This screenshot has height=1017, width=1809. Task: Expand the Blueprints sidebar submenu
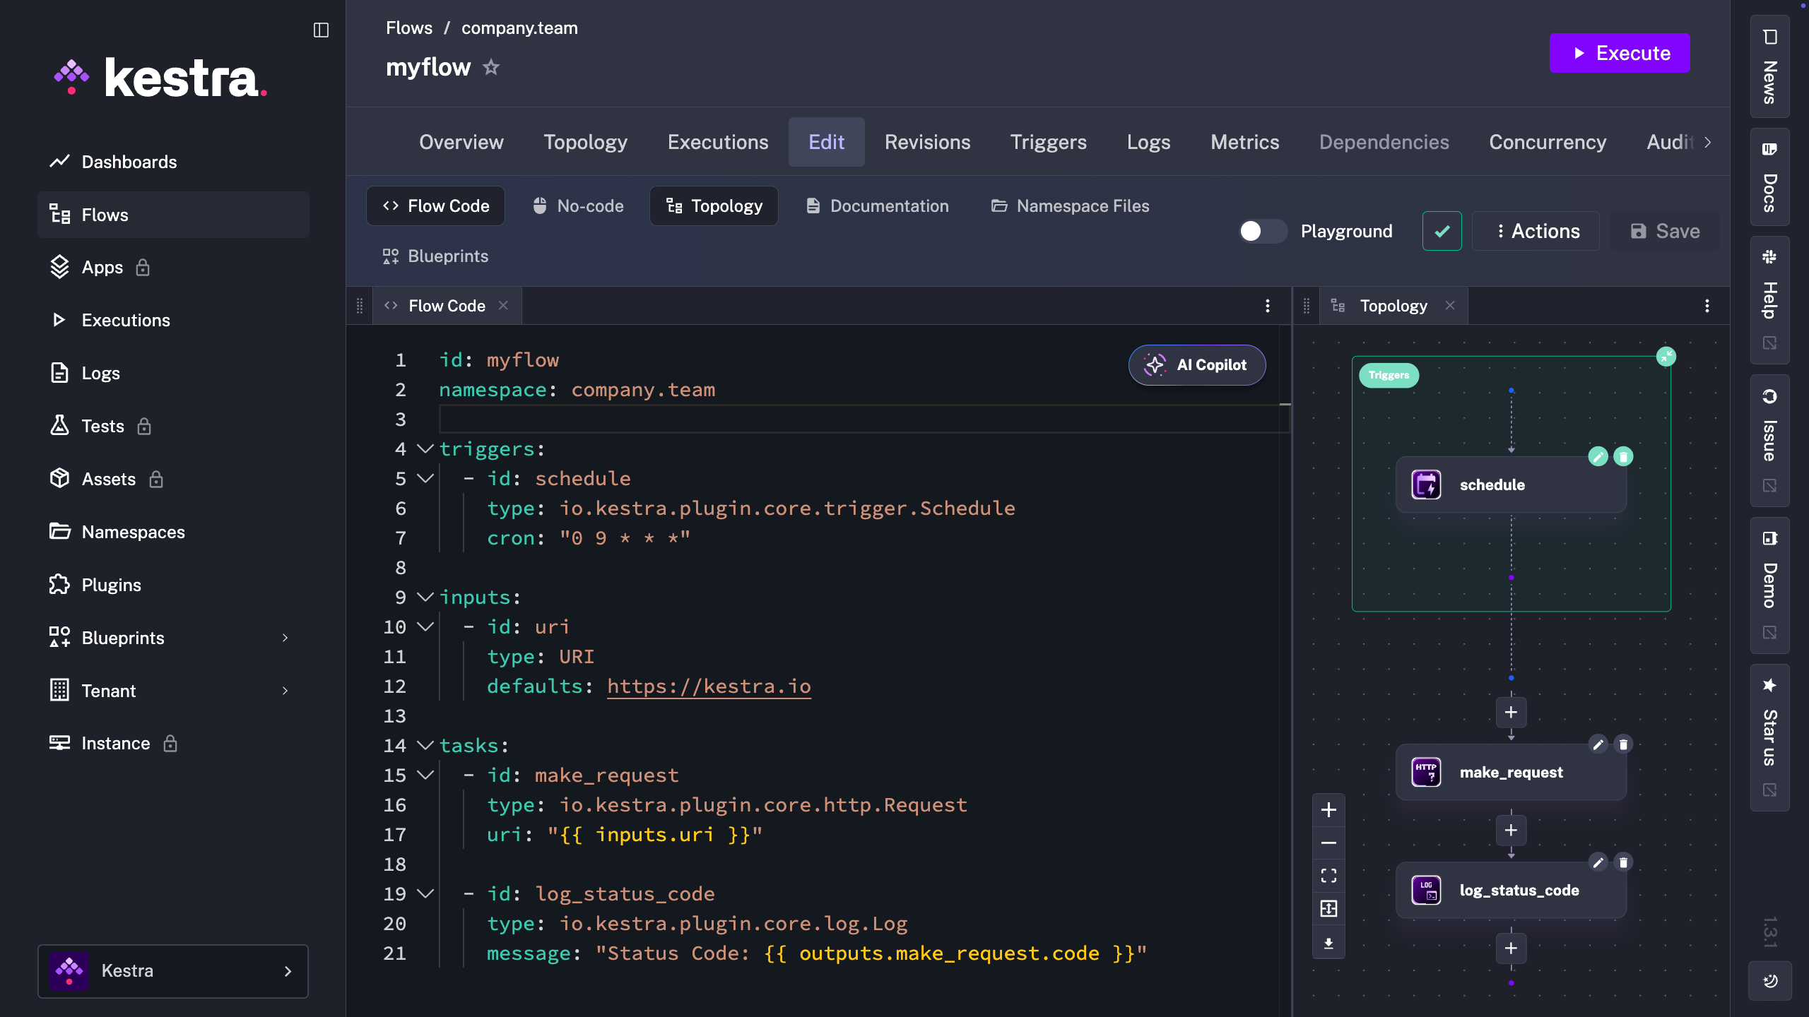pyautogui.click(x=285, y=638)
